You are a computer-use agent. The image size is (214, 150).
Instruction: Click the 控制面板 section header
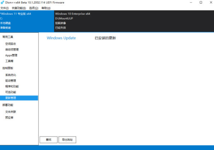click(8, 68)
